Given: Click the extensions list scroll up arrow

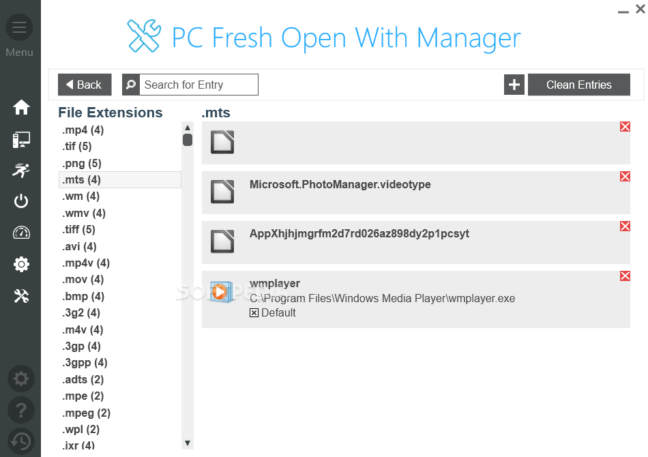Looking at the screenshot, I should click(x=187, y=128).
